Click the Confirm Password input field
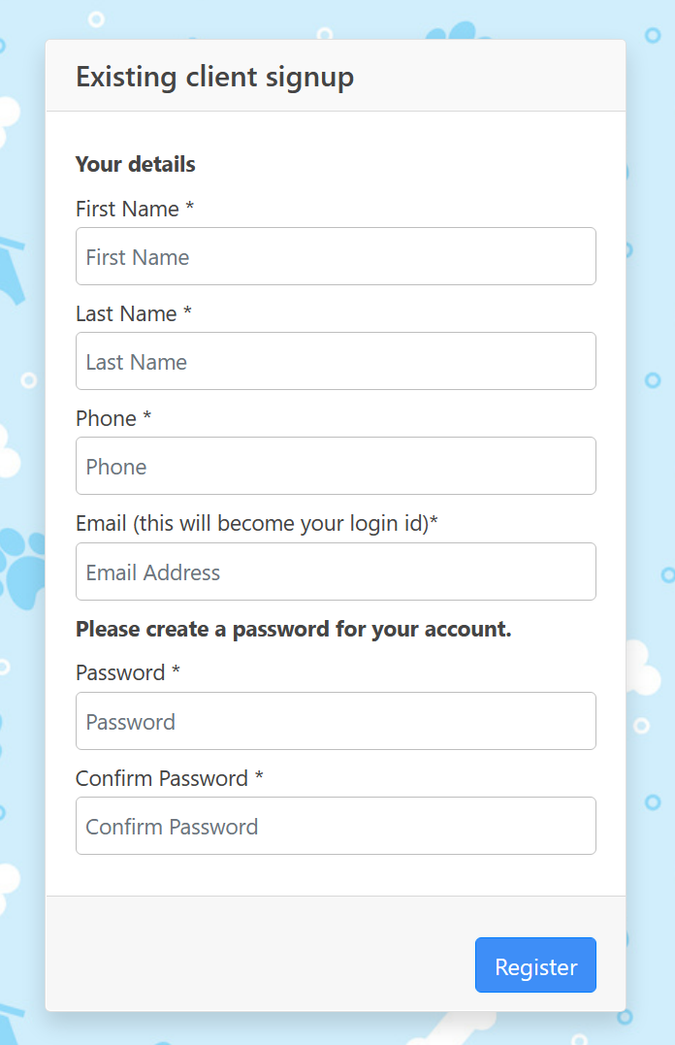 pos(336,826)
